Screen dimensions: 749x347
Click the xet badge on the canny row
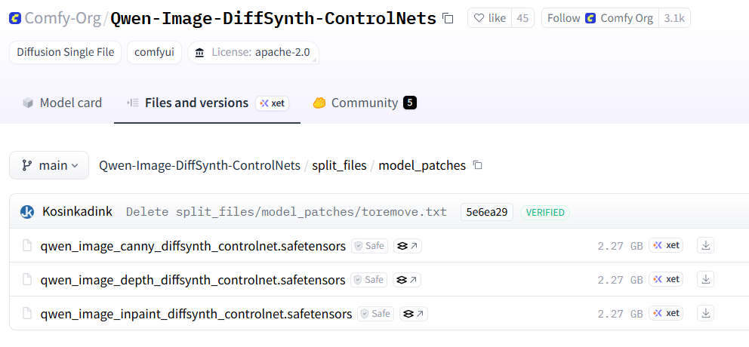(x=666, y=245)
